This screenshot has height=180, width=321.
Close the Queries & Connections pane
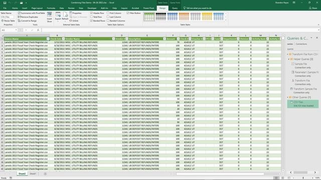tap(317, 38)
